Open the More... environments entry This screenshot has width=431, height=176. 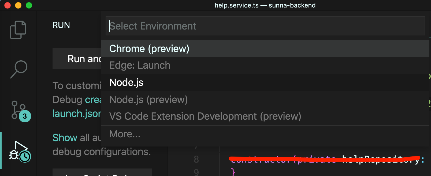pos(265,134)
